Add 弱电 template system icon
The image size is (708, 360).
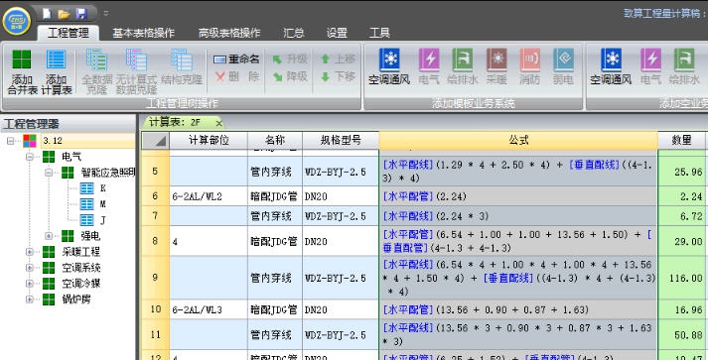[563, 66]
